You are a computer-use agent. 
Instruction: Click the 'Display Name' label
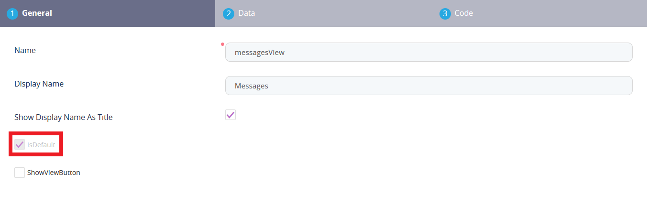coord(39,84)
